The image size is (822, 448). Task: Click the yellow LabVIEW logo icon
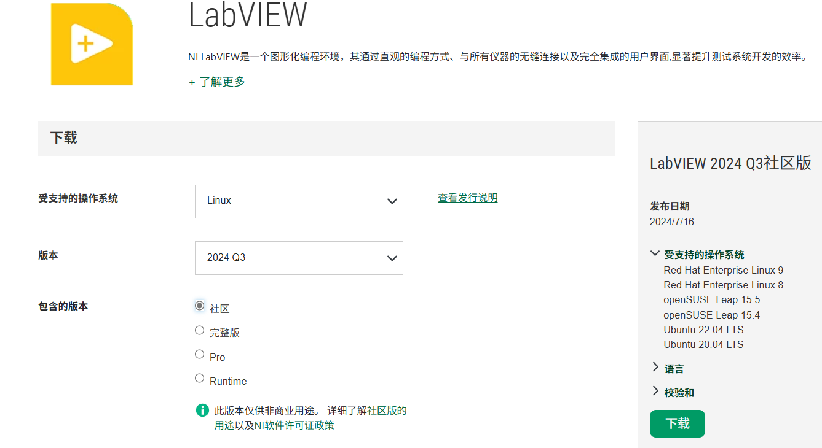pos(92,44)
